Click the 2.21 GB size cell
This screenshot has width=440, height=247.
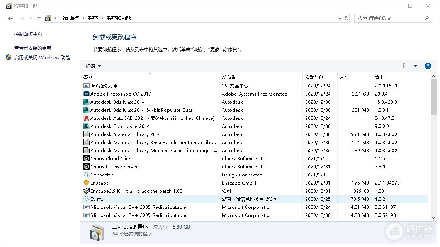pyautogui.click(x=360, y=94)
